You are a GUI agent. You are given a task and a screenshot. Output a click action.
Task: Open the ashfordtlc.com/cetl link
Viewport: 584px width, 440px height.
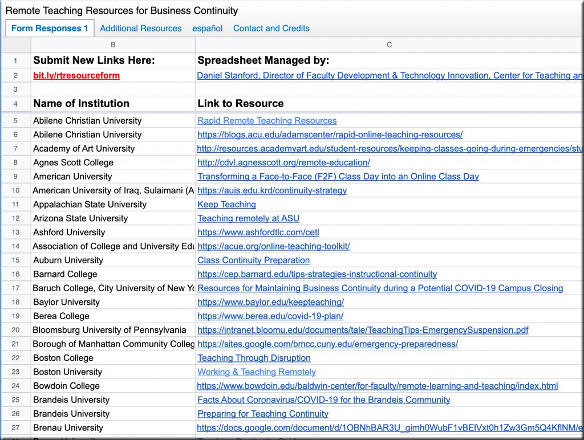click(x=258, y=233)
